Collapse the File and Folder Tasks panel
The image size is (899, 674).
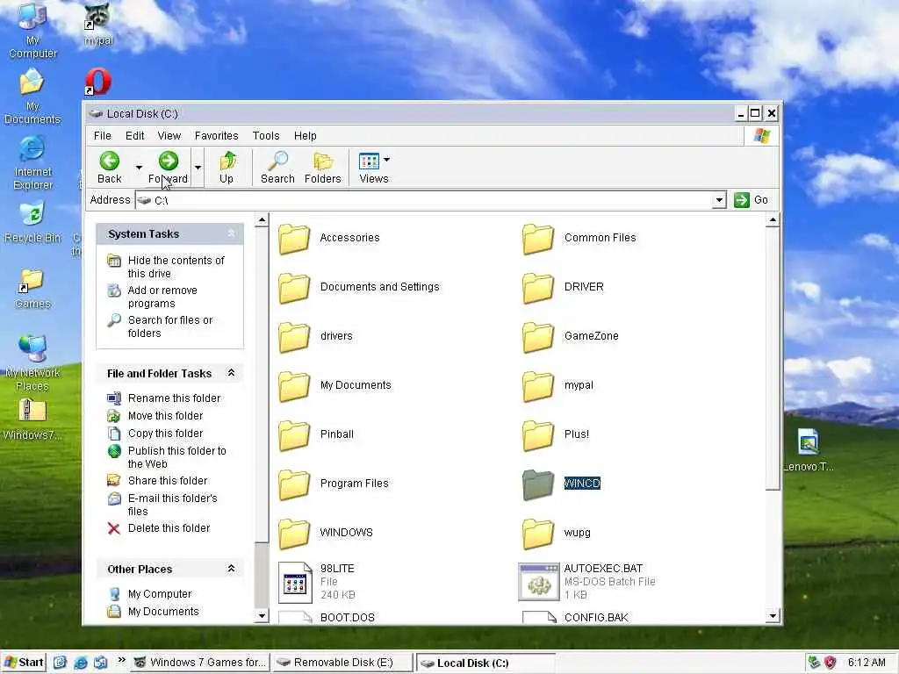231,373
